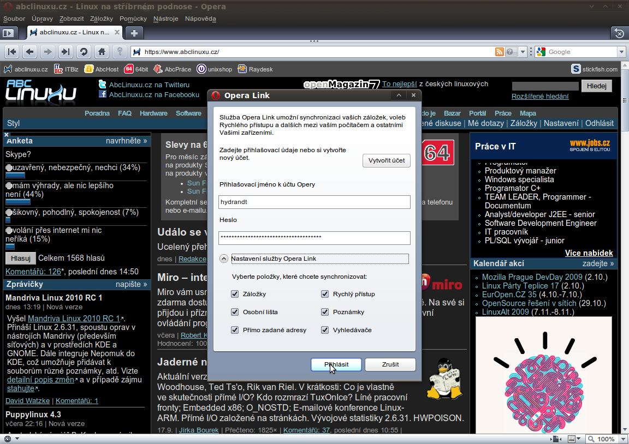Screen dimensions: 629x444
Task: Collapse the Nastavení služby Opera Link section
Action: (224, 259)
